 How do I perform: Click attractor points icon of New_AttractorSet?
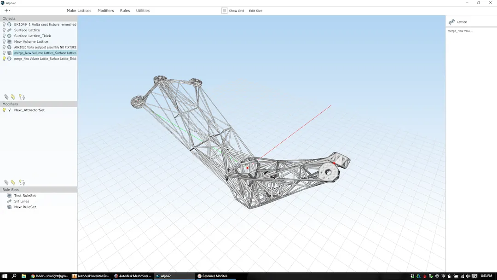(10, 110)
